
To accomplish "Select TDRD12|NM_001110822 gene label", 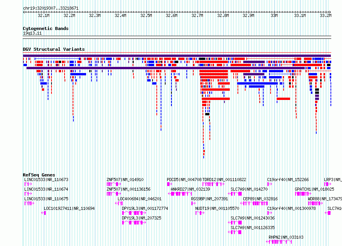I will pos(224,180).
